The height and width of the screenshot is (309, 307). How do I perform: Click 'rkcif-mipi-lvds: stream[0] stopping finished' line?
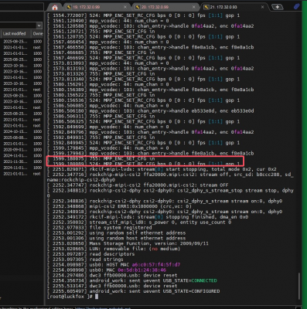(x=148, y=217)
